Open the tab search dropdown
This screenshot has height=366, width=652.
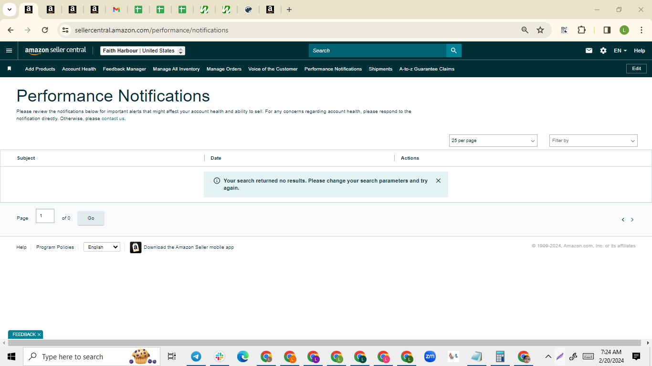[9, 10]
